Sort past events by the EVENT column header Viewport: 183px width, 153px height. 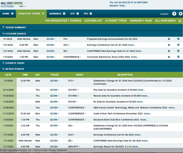click(79, 75)
